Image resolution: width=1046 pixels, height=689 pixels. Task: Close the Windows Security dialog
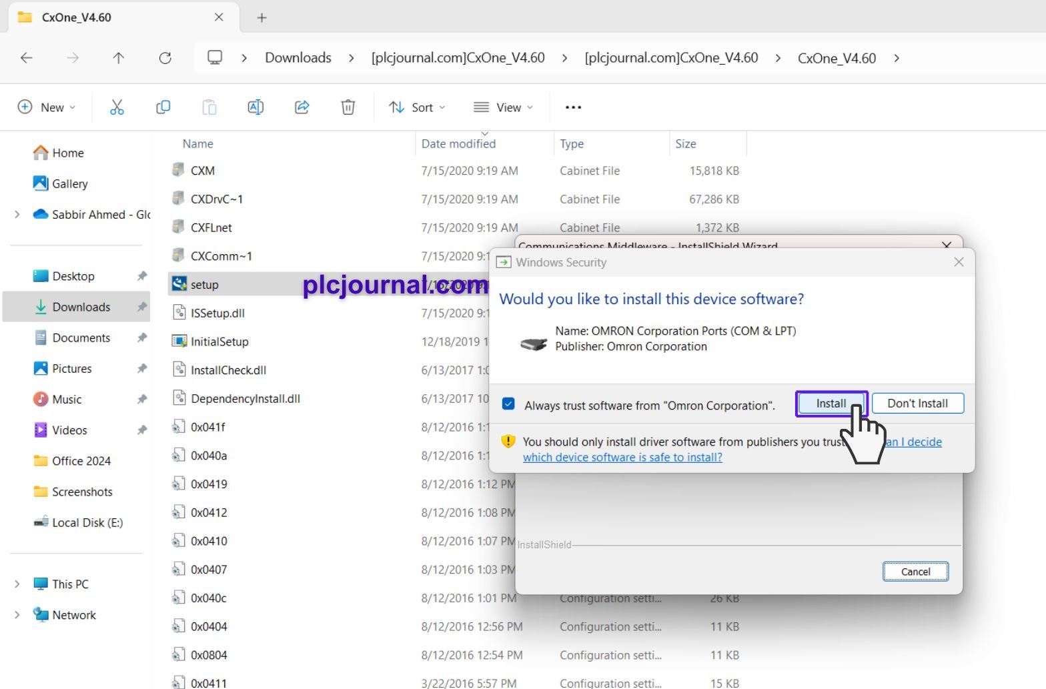pos(959,262)
